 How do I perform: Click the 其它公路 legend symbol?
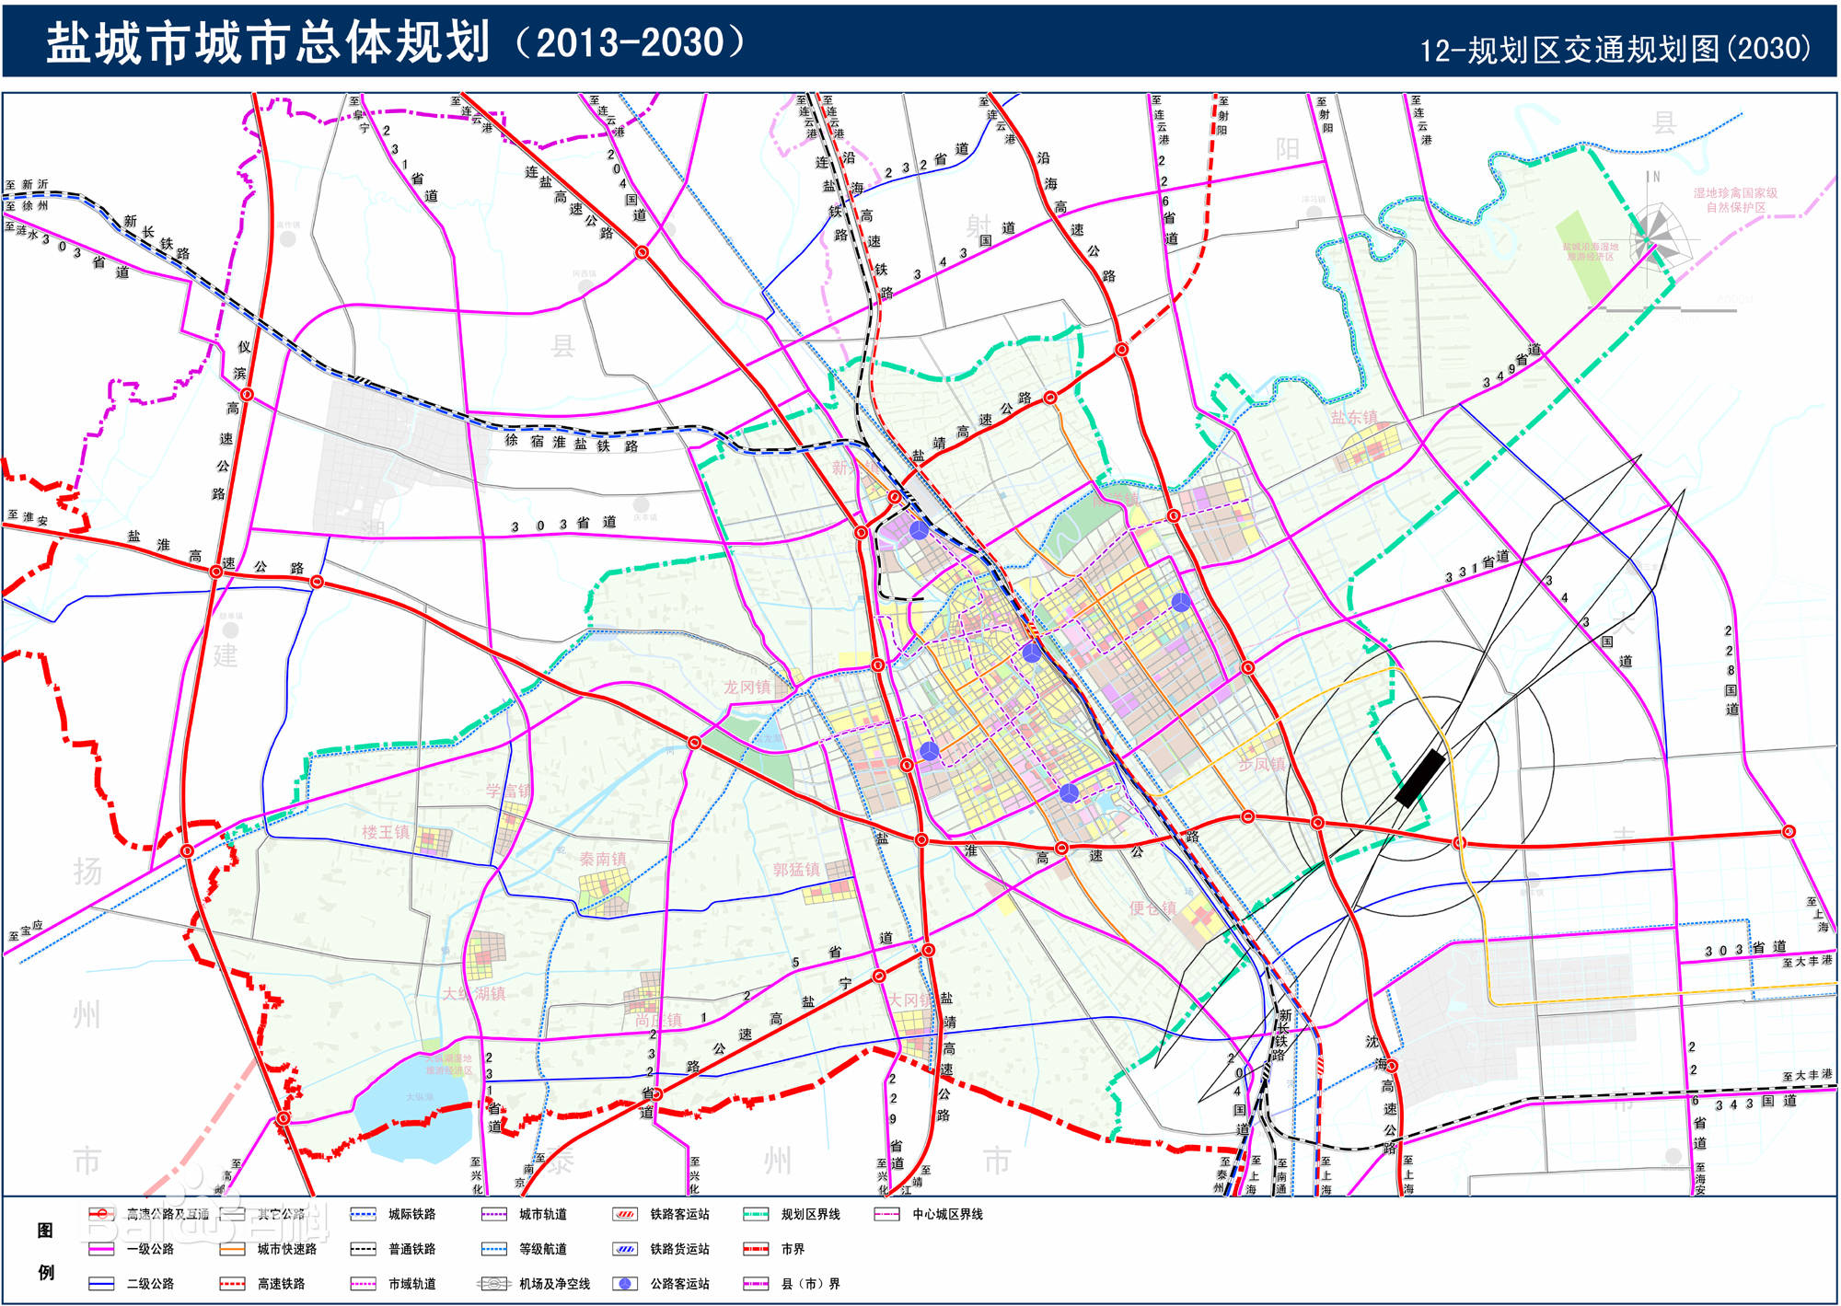point(232,1214)
